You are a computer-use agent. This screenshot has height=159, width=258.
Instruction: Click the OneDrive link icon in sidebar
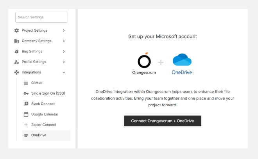point(26,135)
